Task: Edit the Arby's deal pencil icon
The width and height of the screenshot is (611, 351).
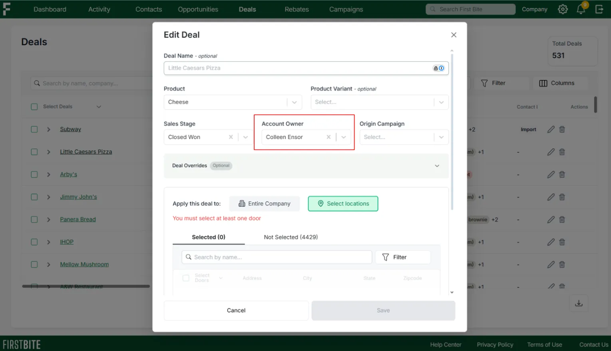Action: click(x=551, y=174)
